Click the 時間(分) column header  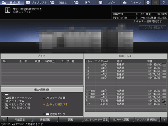pyautogui.click(x=50, y=61)
